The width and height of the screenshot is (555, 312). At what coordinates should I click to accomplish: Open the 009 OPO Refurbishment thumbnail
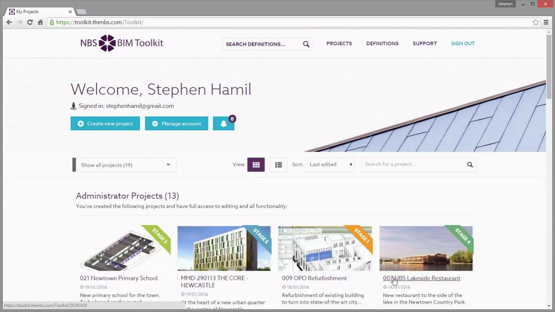click(x=325, y=248)
